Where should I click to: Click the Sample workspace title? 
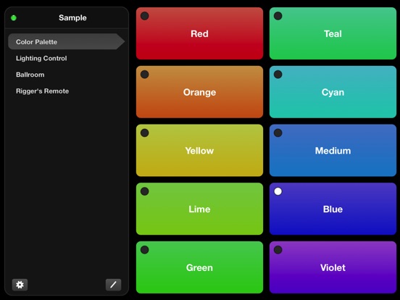tap(72, 18)
